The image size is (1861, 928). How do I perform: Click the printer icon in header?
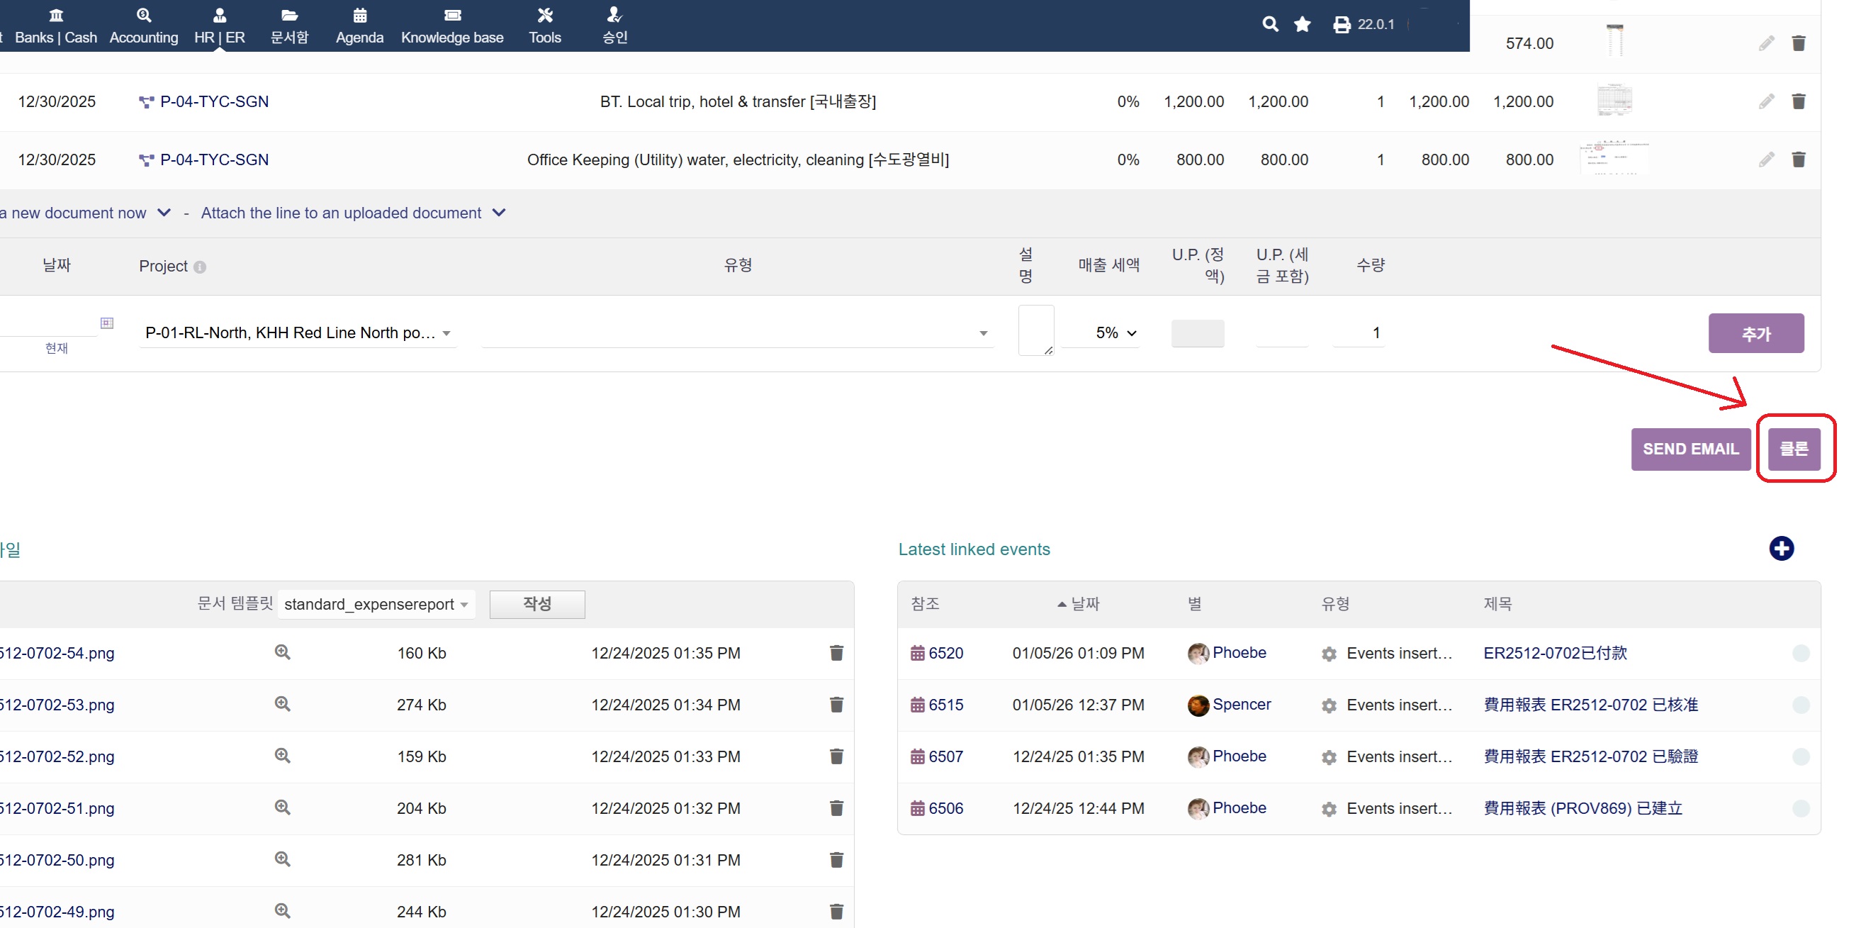click(1342, 25)
